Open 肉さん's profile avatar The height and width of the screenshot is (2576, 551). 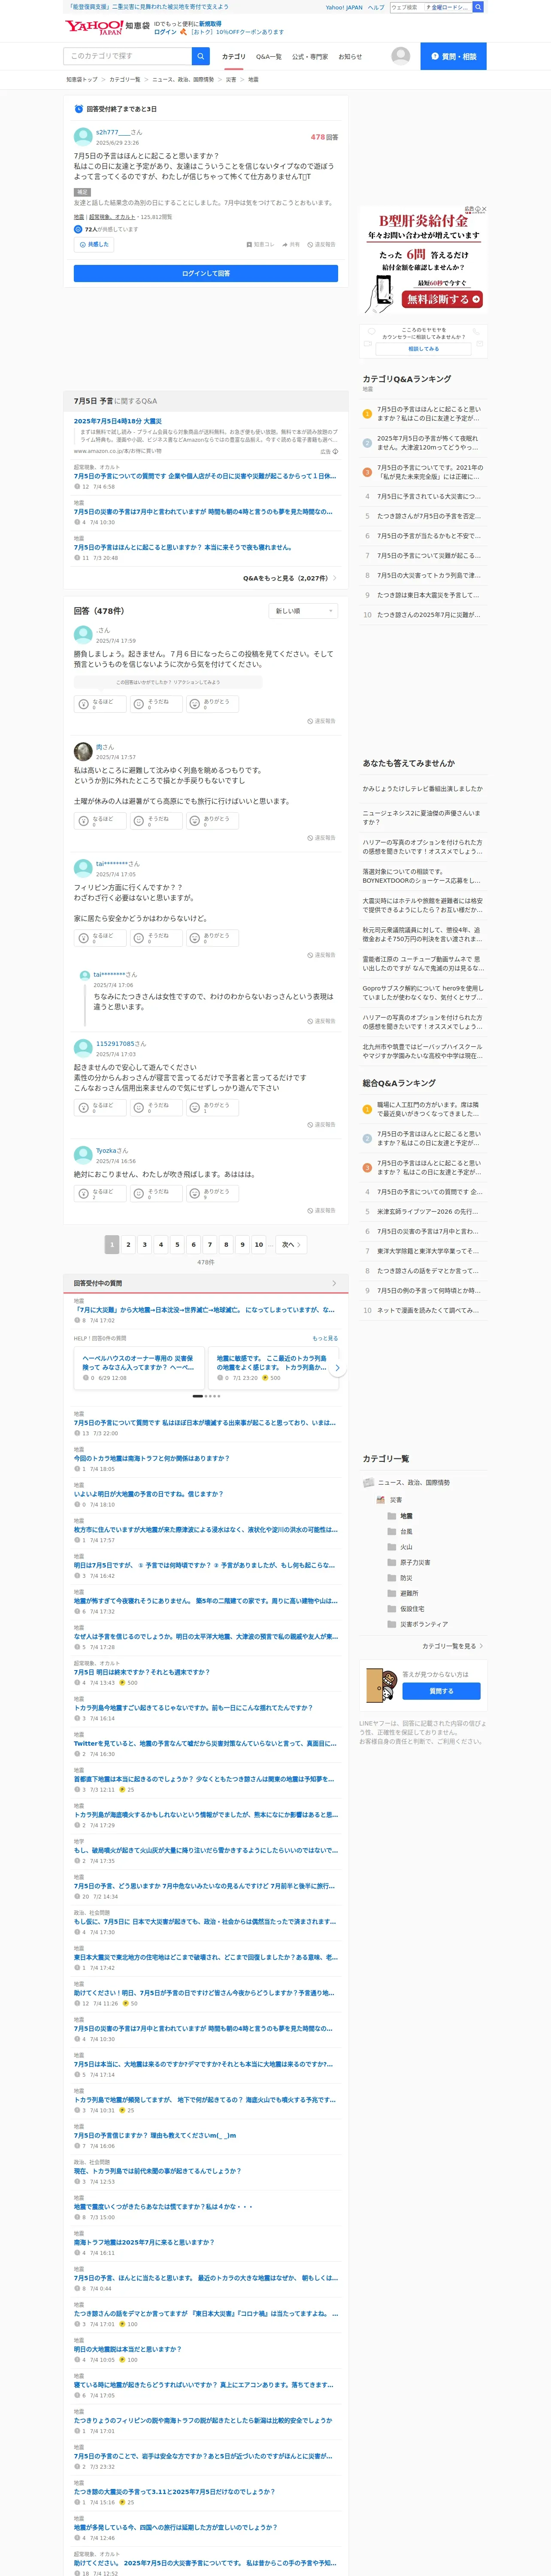click(83, 752)
